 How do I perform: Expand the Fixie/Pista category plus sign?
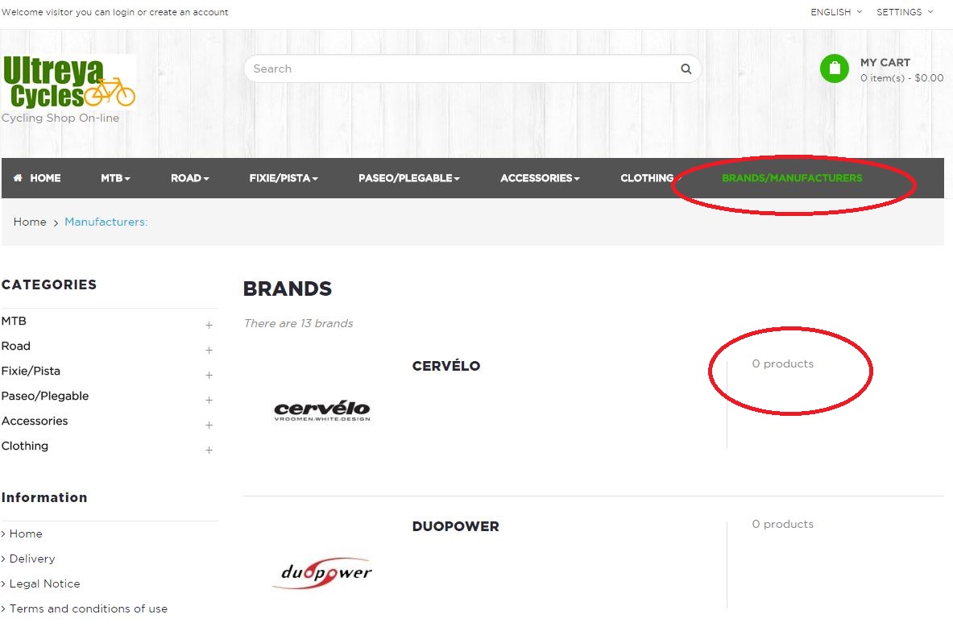tap(209, 376)
